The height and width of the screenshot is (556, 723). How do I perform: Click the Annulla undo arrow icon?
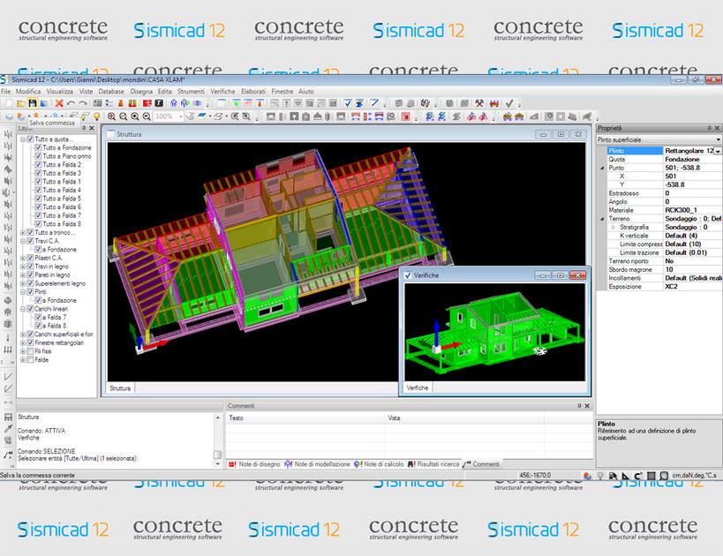point(71,103)
